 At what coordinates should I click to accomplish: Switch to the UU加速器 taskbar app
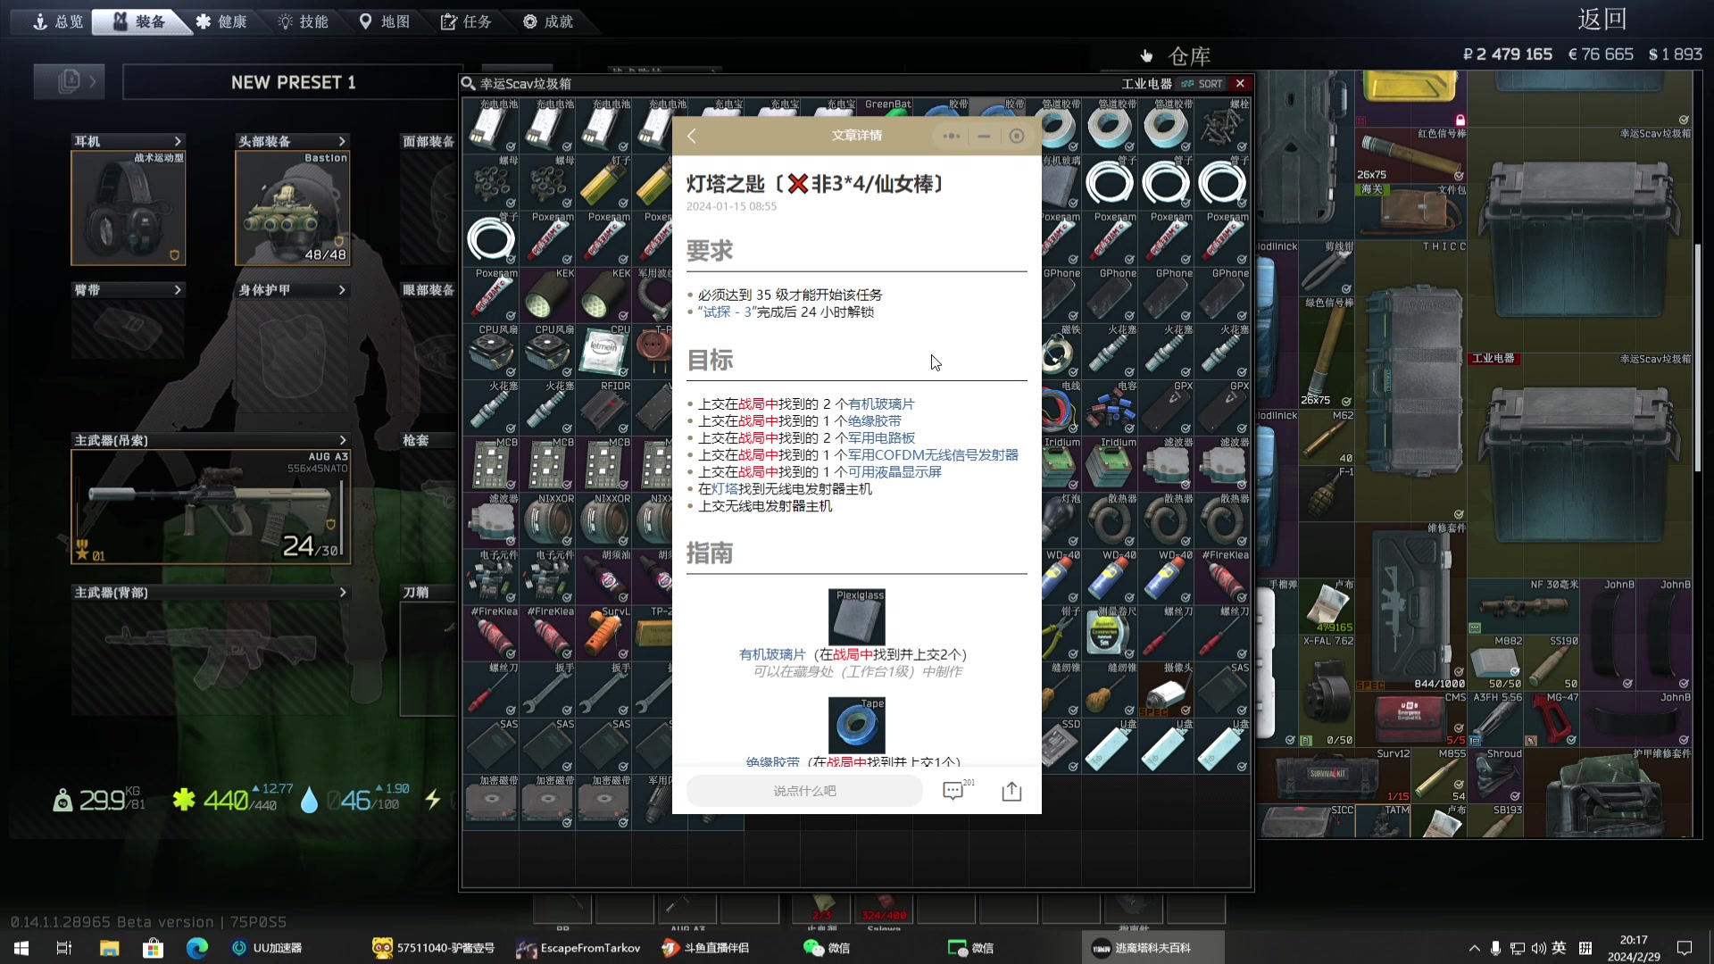(x=268, y=948)
